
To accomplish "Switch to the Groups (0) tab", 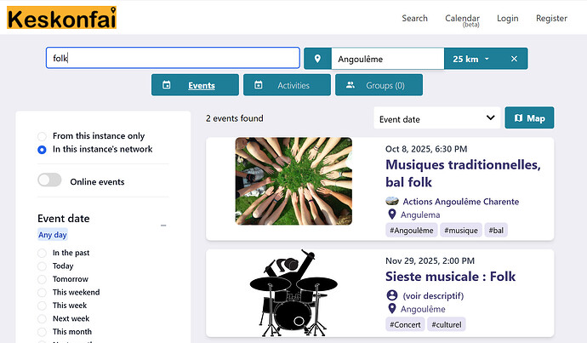I will [x=379, y=85].
